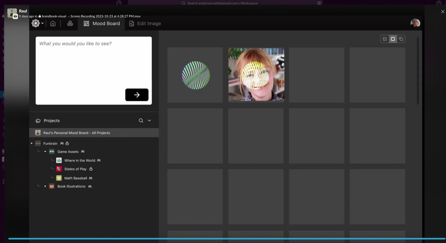The height and width of the screenshot is (243, 446).
Task: Open Math Baseball project
Action: point(75,178)
